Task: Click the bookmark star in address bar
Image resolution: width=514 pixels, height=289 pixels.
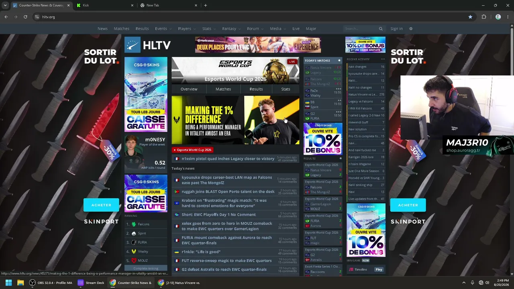Action: click(470, 17)
